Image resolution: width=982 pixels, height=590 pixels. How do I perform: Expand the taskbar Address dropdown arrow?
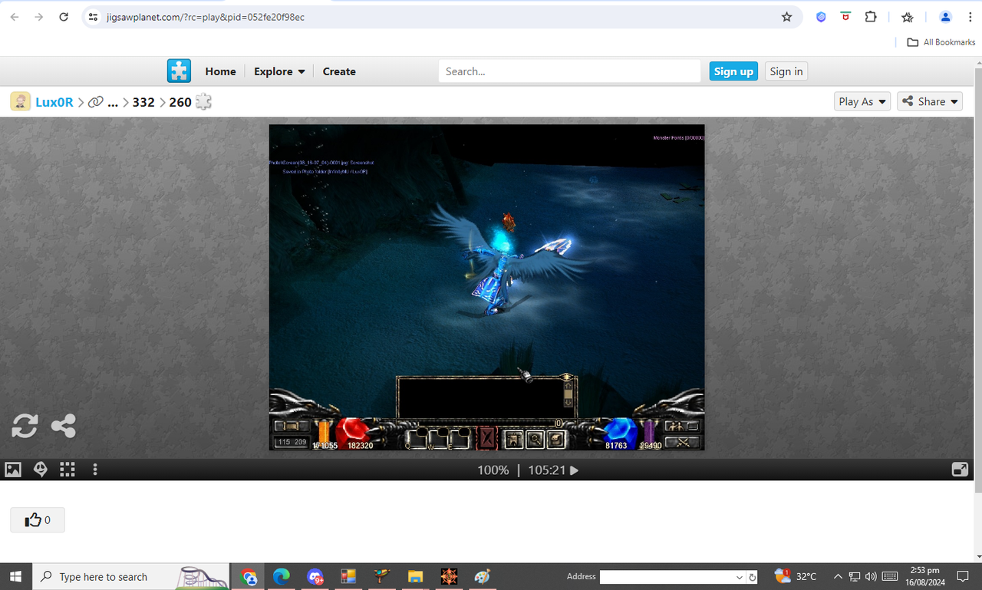click(x=740, y=577)
